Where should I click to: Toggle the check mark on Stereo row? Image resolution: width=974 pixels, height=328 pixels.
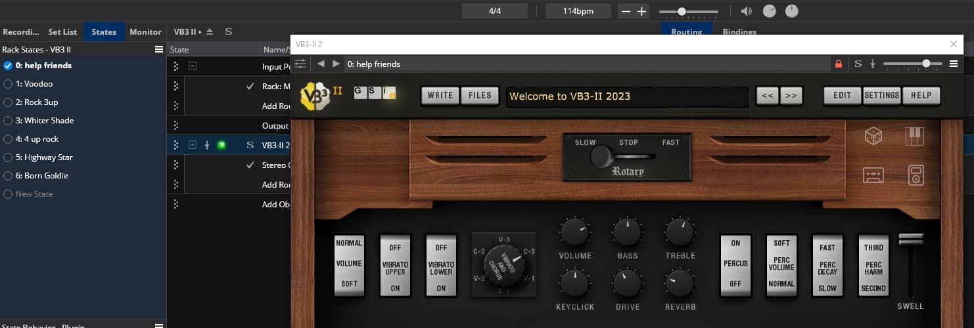[250, 165]
